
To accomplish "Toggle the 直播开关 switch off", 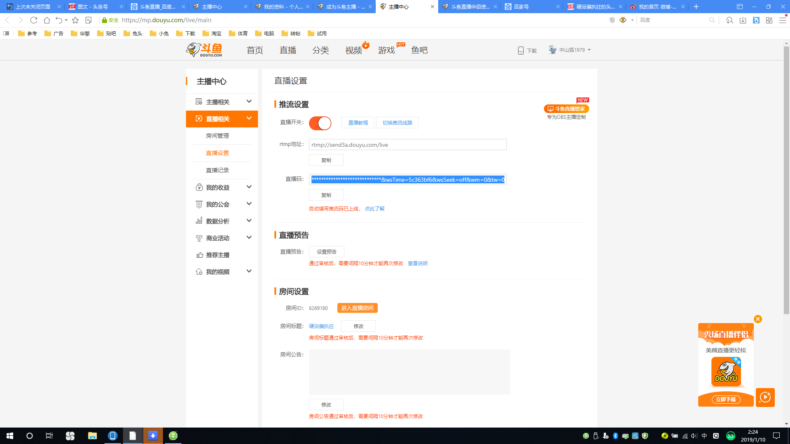I will coord(320,123).
